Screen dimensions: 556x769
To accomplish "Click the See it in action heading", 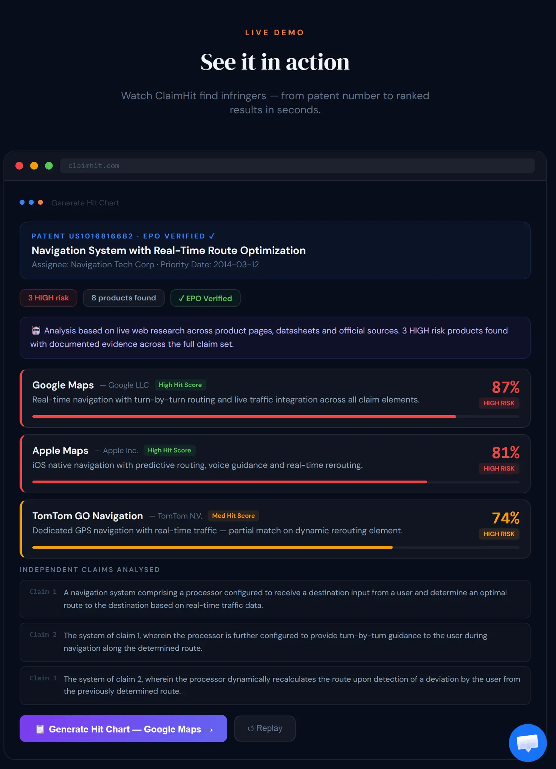I will (x=275, y=62).
